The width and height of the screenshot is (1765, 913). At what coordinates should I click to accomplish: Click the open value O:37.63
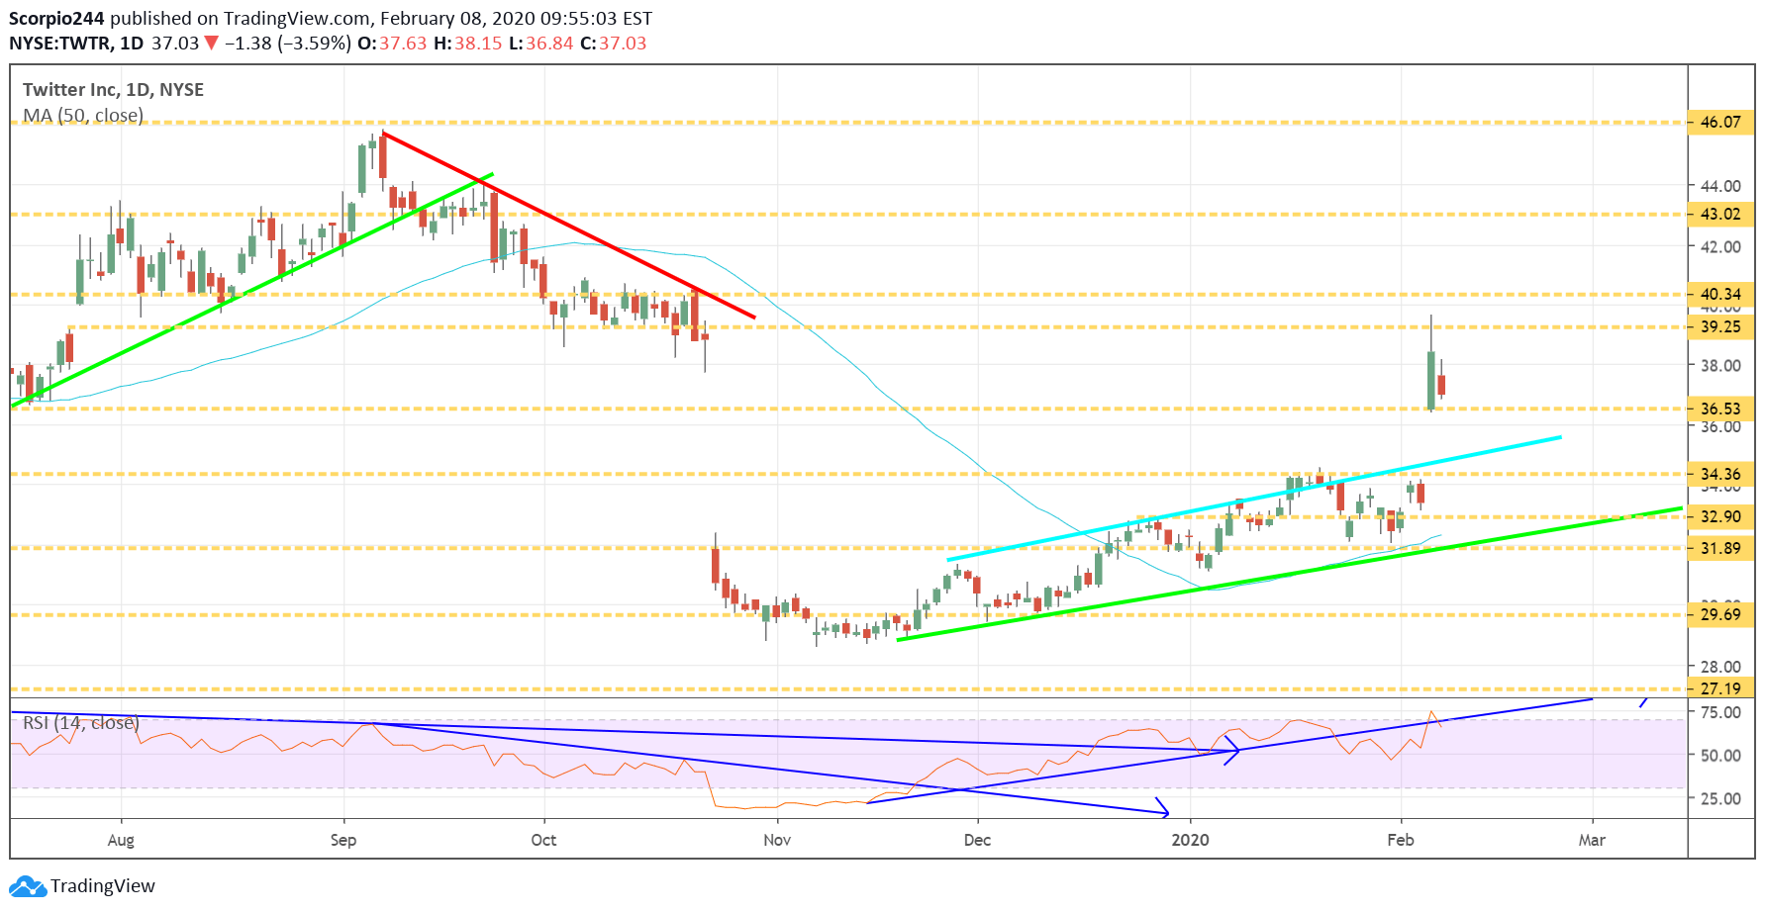click(x=392, y=44)
